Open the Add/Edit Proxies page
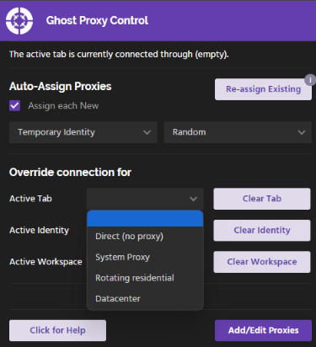The image size is (316, 347). point(263,330)
